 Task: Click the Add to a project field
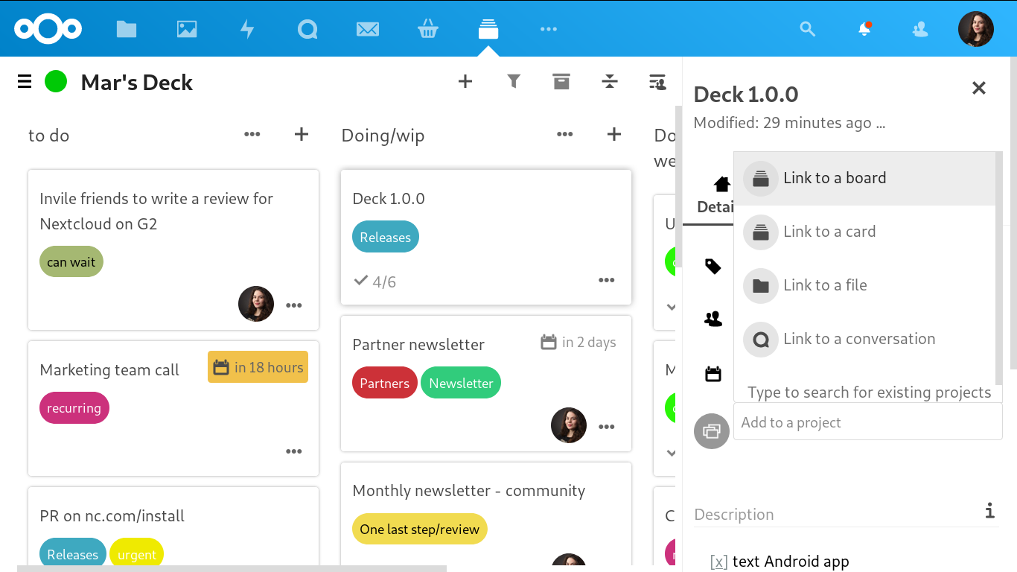tap(868, 422)
